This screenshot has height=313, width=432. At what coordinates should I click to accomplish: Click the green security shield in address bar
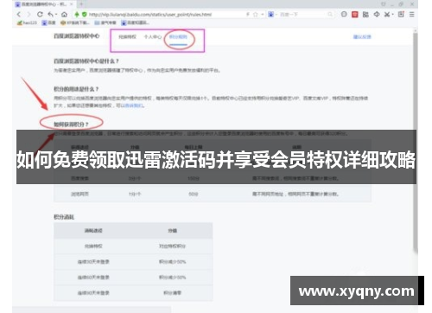tap(84, 14)
